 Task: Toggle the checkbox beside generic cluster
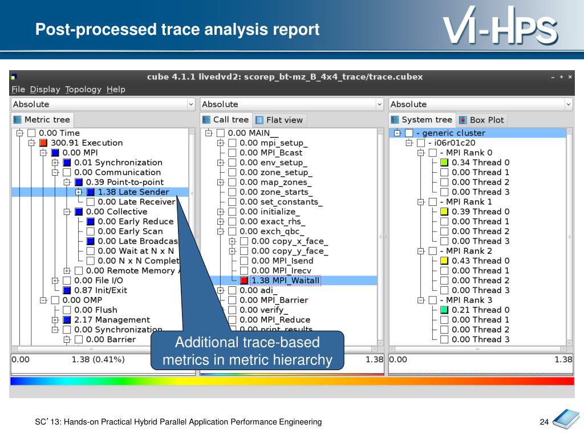click(x=409, y=133)
